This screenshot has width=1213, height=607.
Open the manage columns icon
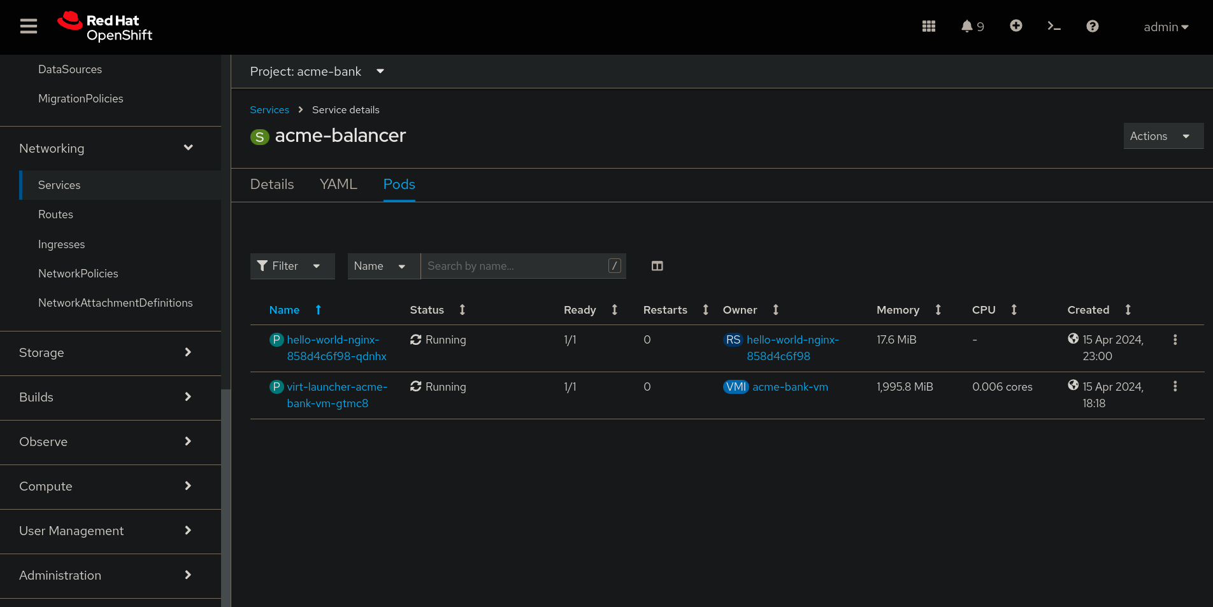[657, 266]
